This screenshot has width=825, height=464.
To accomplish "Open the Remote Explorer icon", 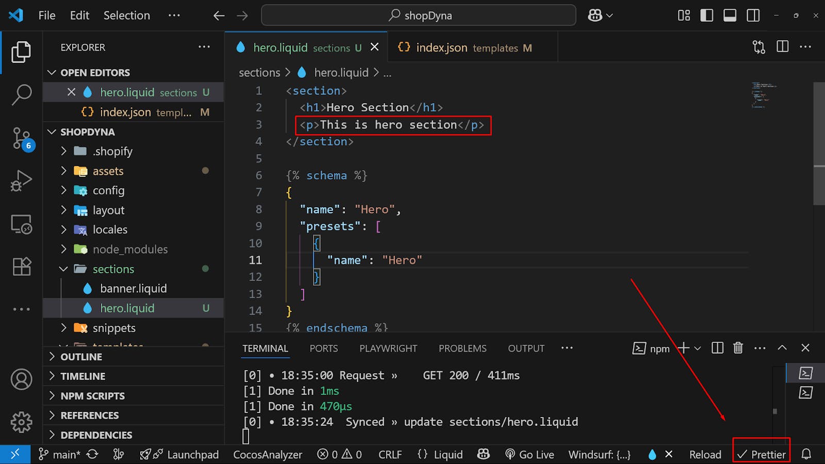I will (x=21, y=224).
